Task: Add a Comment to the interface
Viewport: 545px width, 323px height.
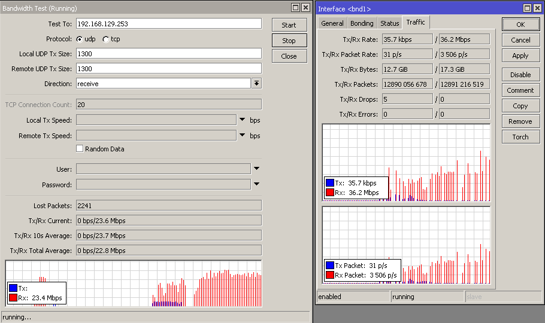Action: click(520, 90)
